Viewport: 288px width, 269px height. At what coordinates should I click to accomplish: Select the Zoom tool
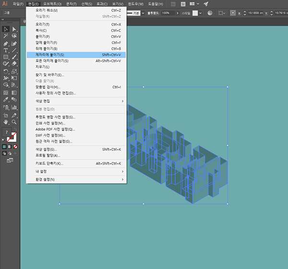[x=14, y=122]
